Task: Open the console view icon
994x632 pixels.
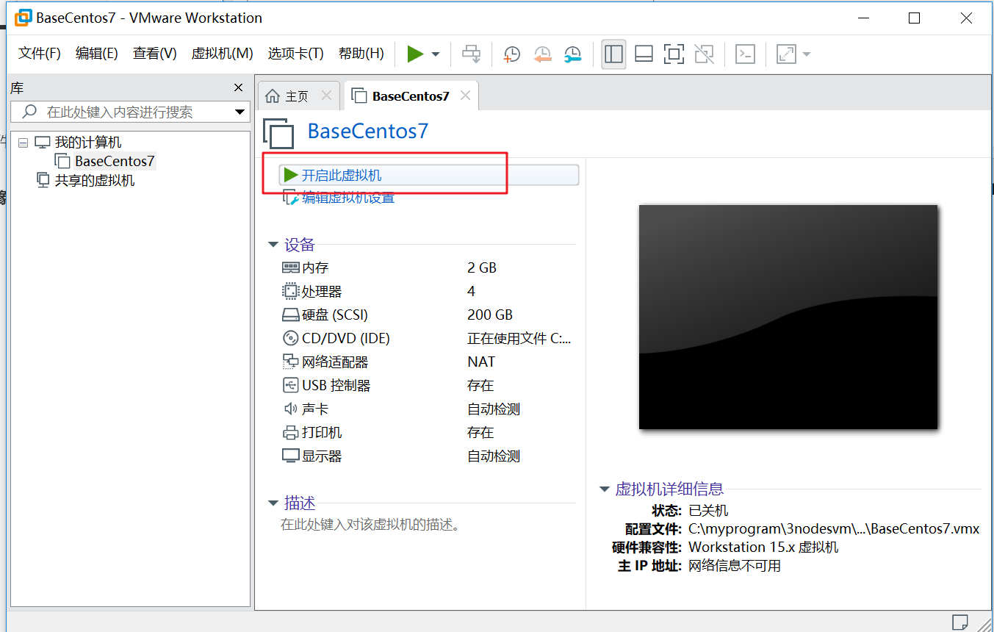Action: [746, 54]
